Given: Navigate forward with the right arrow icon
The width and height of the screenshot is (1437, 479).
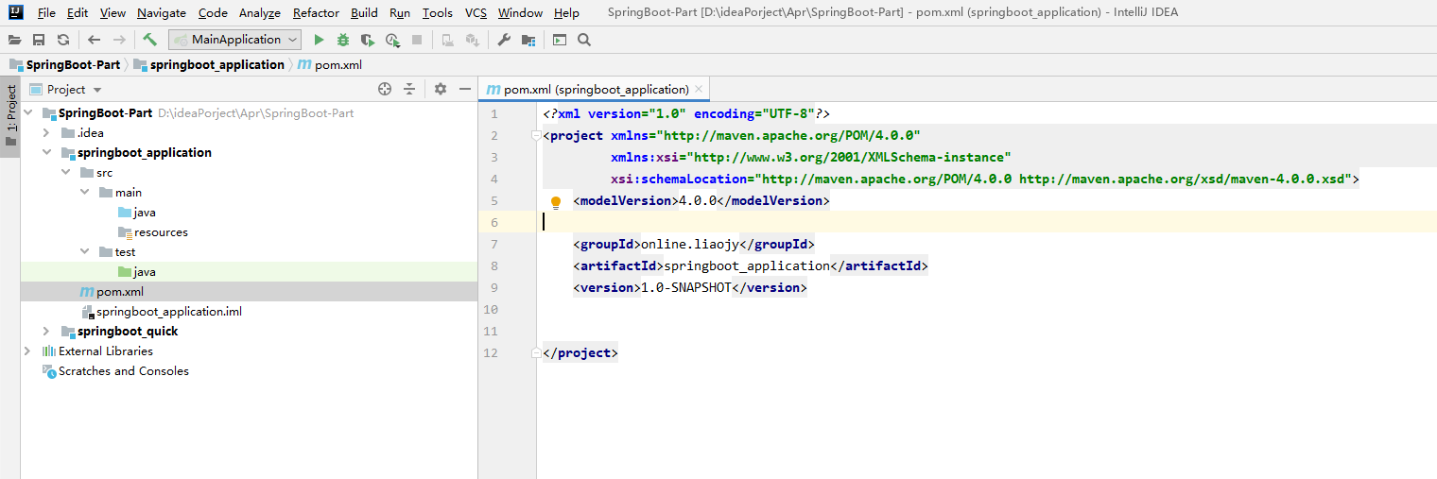Looking at the screenshot, I should (119, 40).
